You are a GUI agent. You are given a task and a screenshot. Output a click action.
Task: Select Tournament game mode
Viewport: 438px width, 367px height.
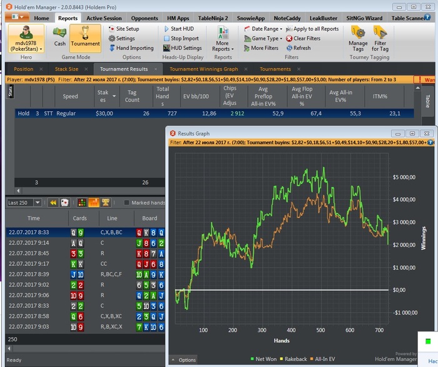85,38
